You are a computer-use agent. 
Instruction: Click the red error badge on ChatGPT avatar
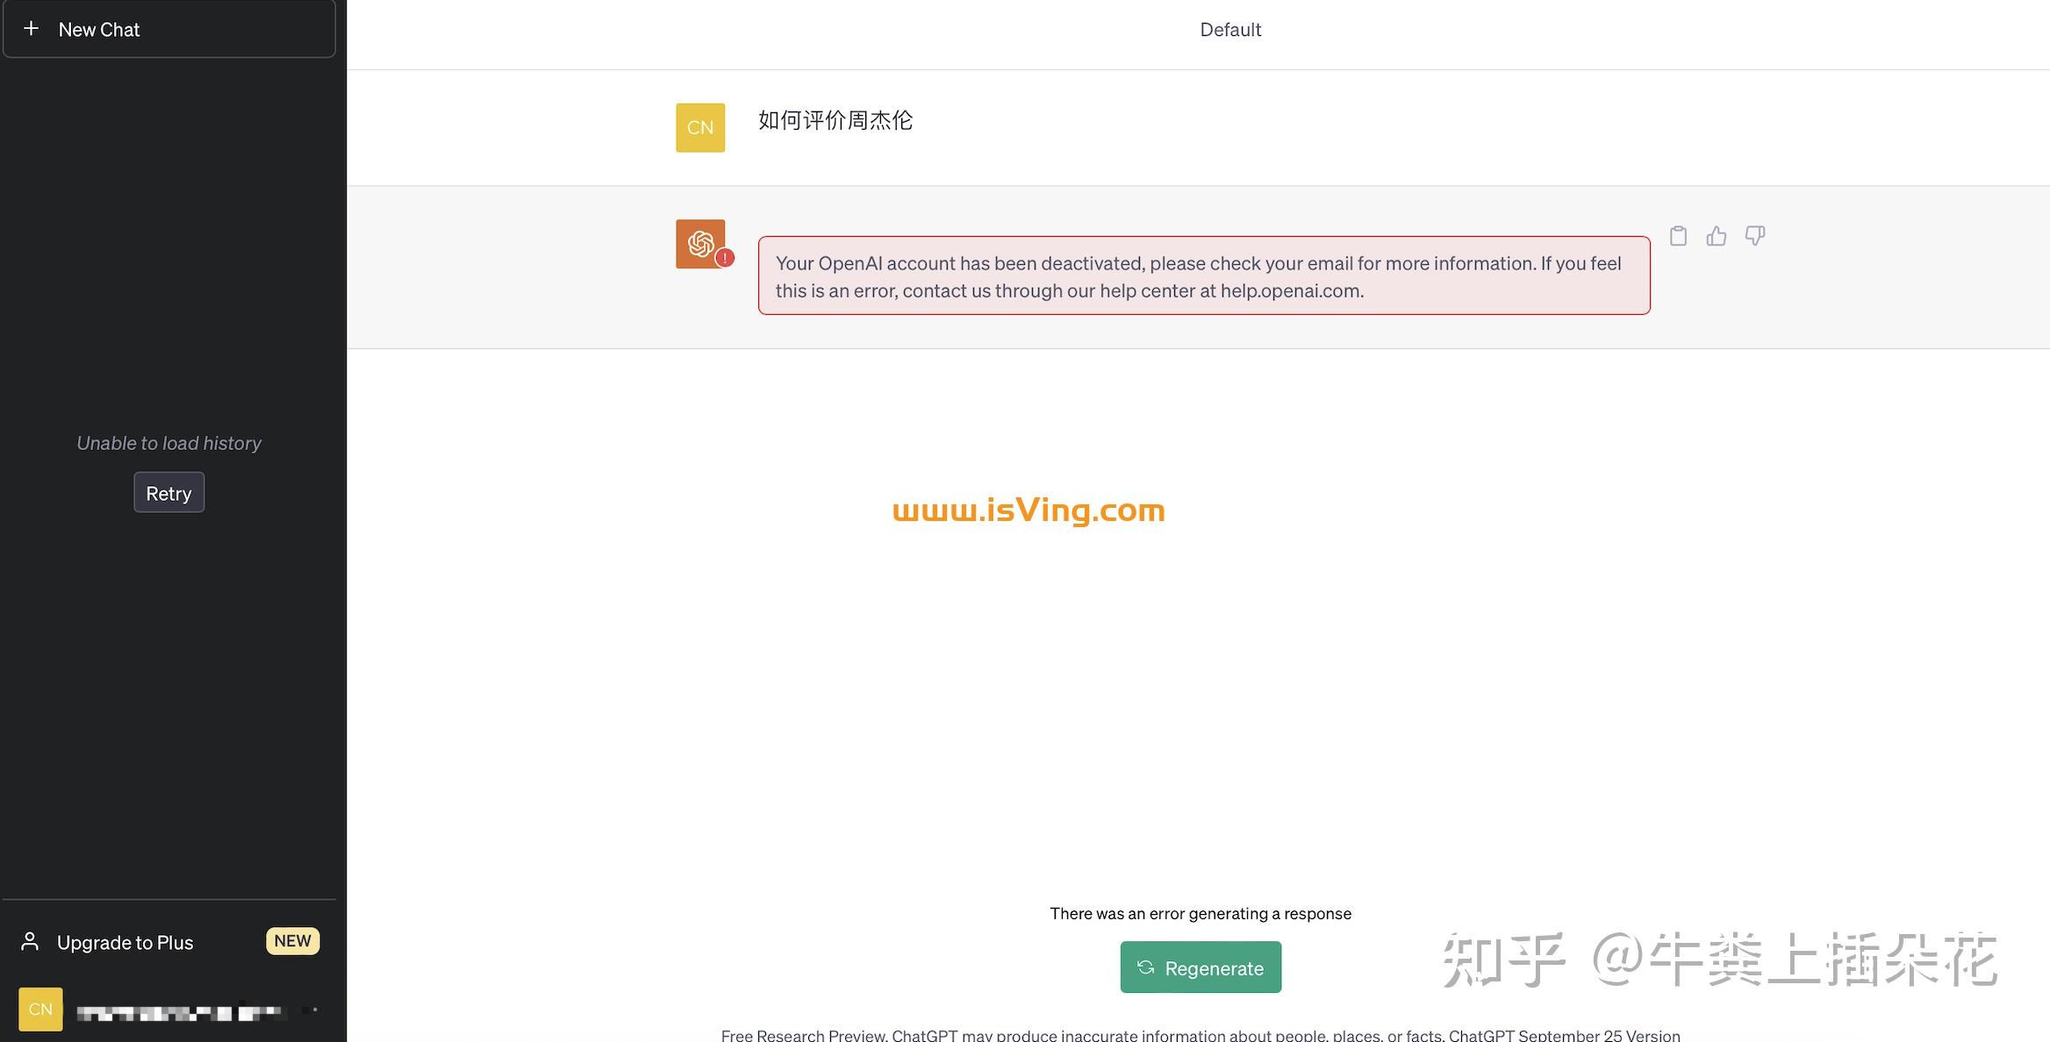(725, 257)
